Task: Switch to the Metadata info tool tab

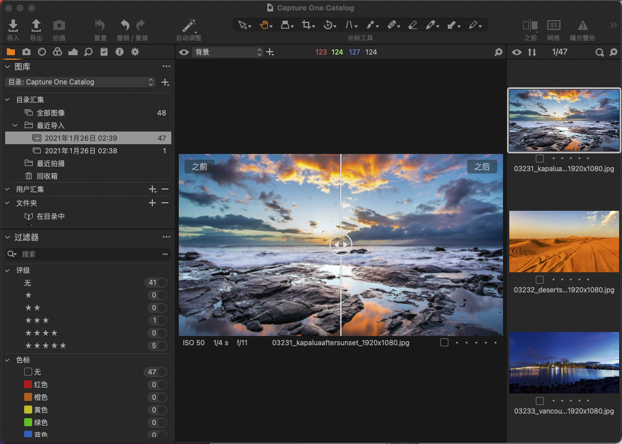Action: (120, 52)
